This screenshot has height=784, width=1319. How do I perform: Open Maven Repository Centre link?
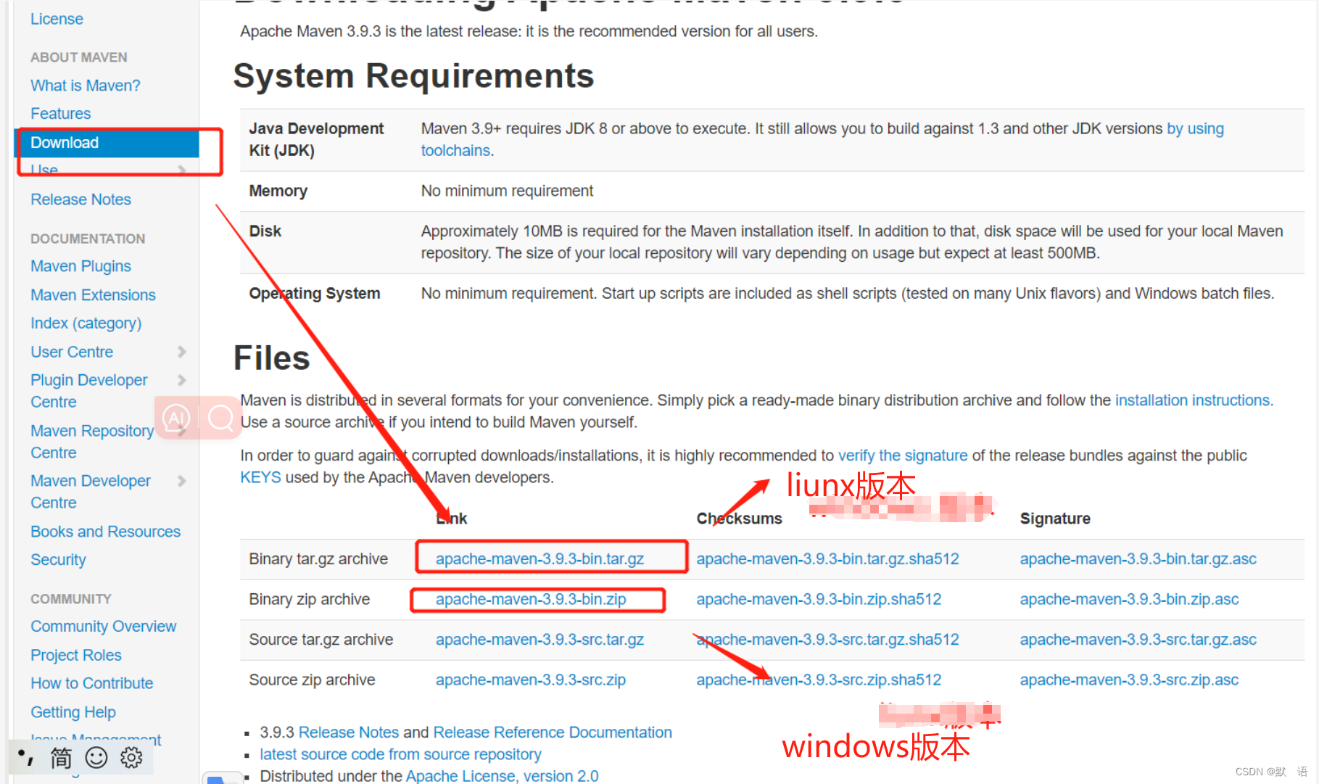click(92, 442)
